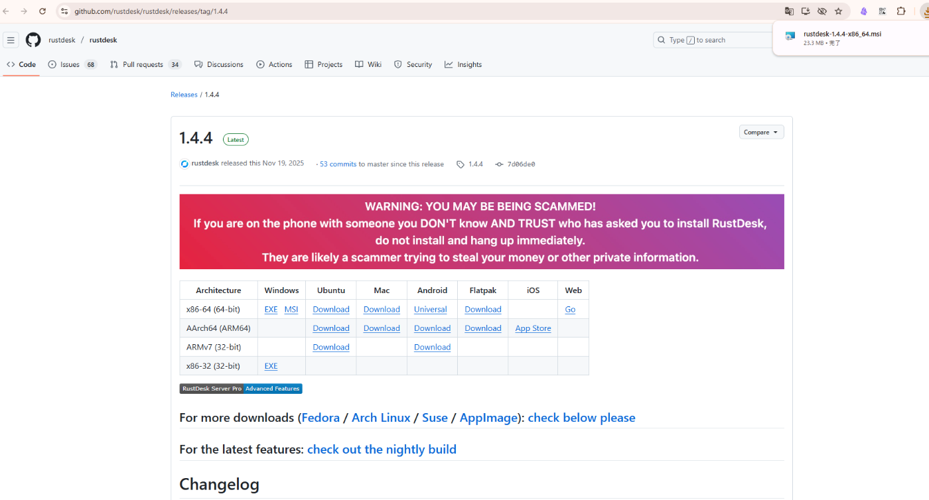Download Ubuntu AArch64 build
The image size is (929, 500).
(x=331, y=328)
